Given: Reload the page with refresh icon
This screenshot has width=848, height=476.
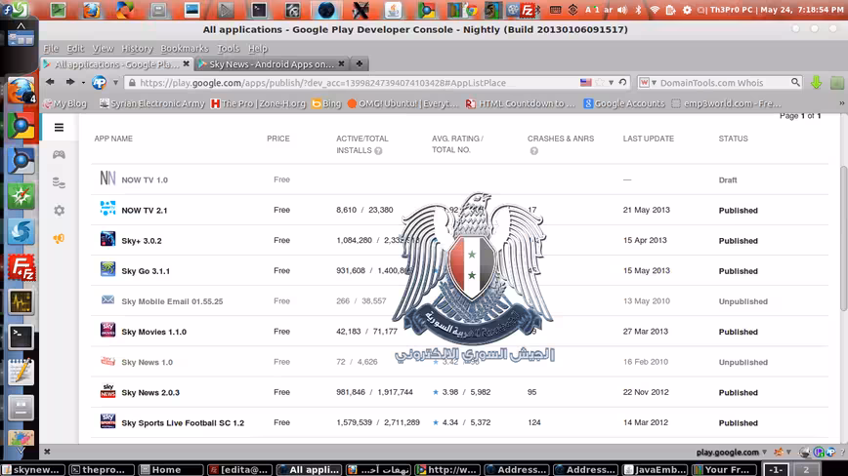Looking at the screenshot, I should point(623,83).
